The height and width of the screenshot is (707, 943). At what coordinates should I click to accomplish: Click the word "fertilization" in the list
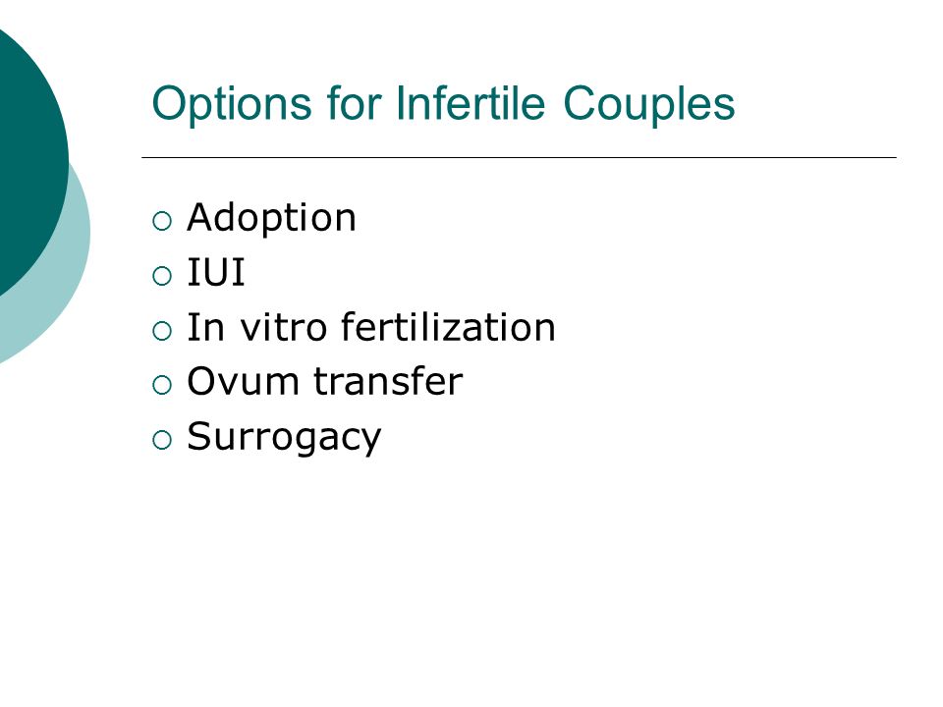click(x=448, y=327)
